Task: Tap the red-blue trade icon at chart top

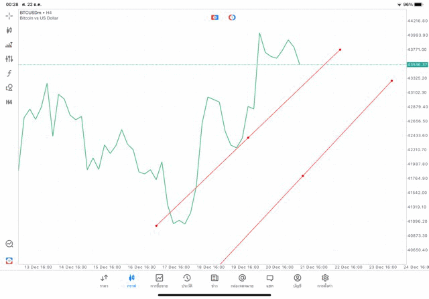Action: (x=214, y=17)
